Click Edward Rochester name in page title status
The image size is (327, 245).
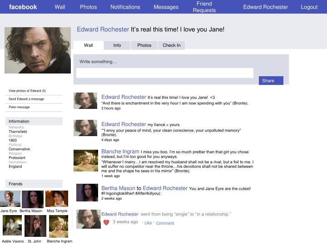(103, 29)
